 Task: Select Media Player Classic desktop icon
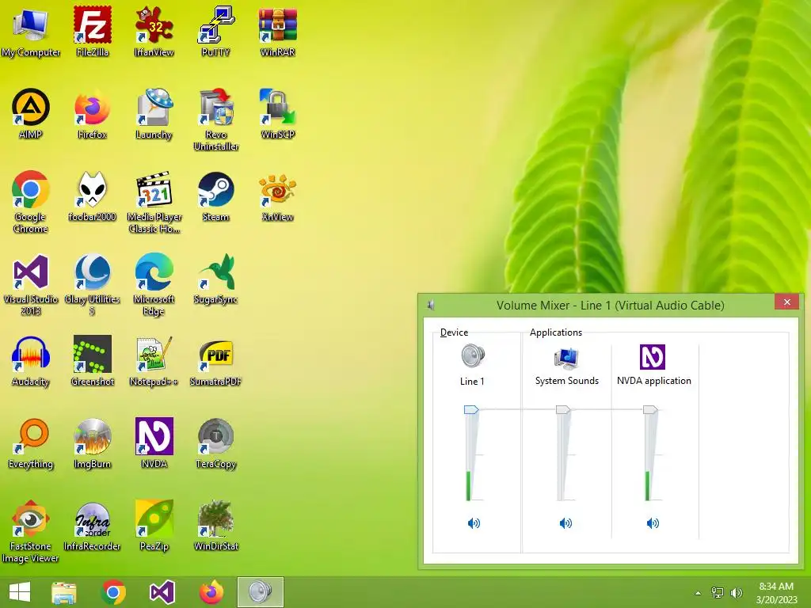(154, 202)
